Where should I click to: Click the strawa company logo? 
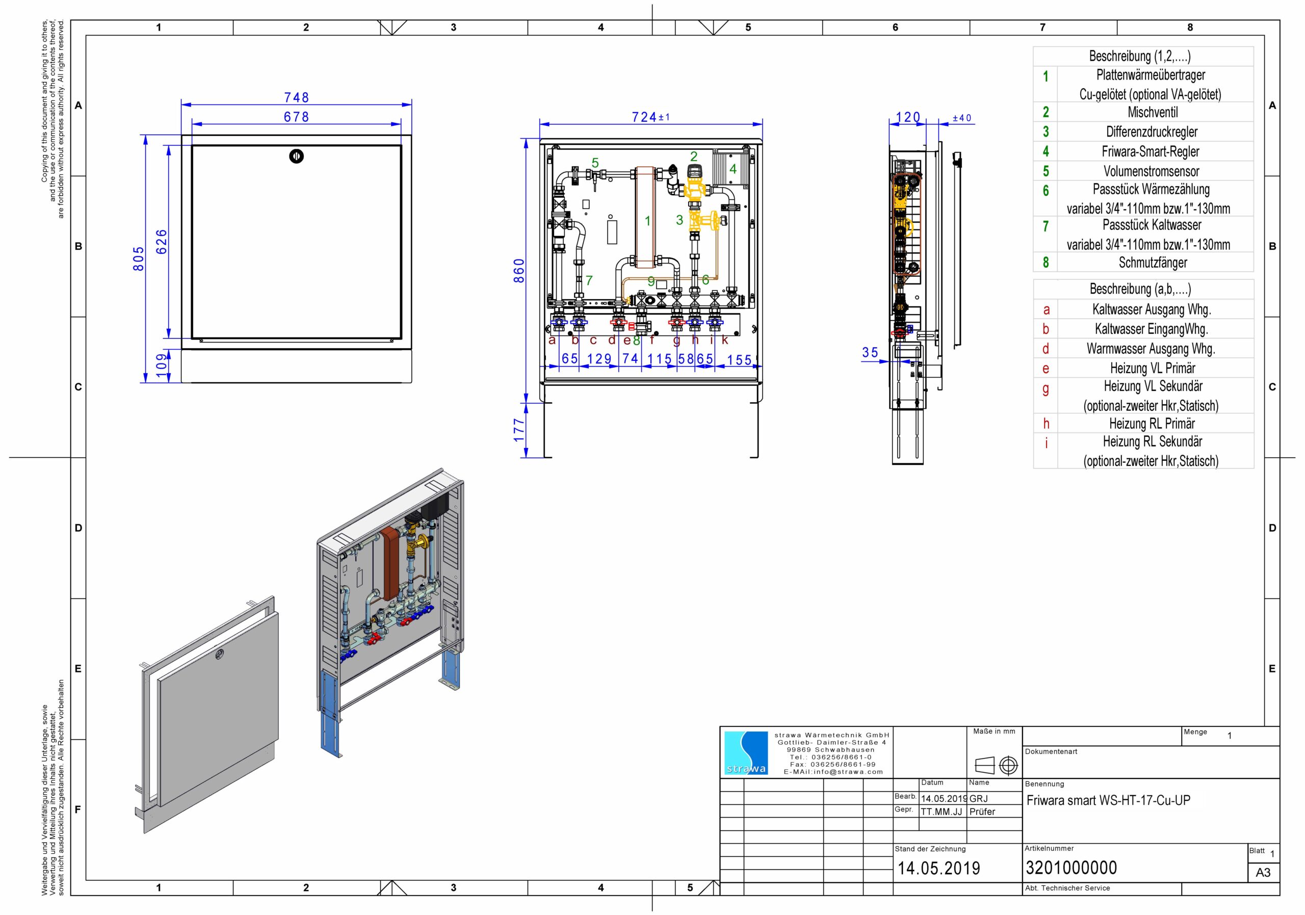click(746, 753)
